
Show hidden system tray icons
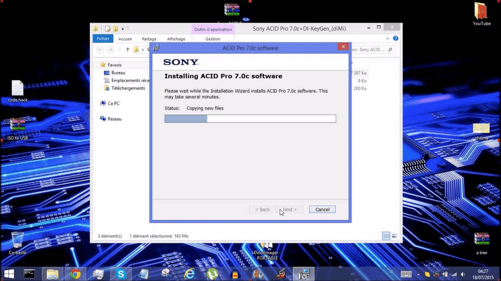tap(419, 274)
